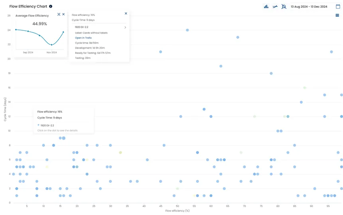The height and width of the screenshot is (215, 343).
Task: Click the 'Flow efficiency (%)' axis label
Action: click(177, 211)
